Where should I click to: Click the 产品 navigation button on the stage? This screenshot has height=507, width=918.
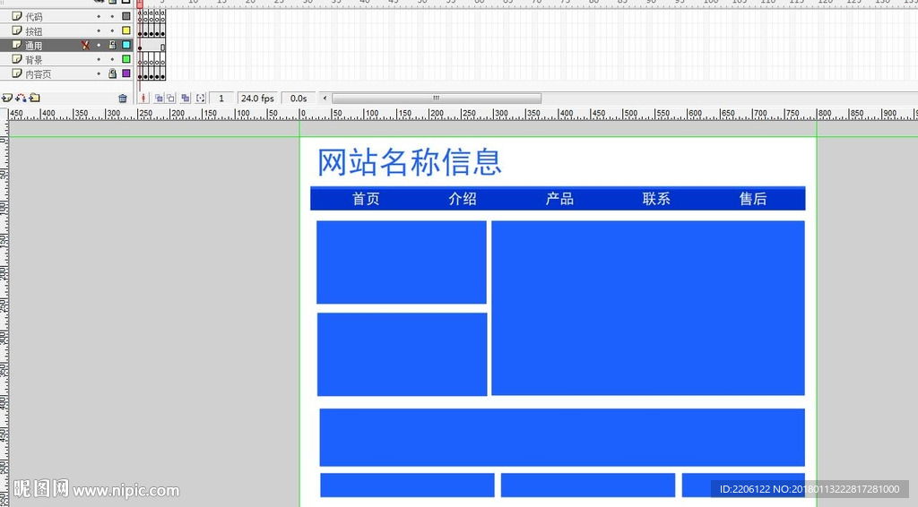tap(559, 199)
